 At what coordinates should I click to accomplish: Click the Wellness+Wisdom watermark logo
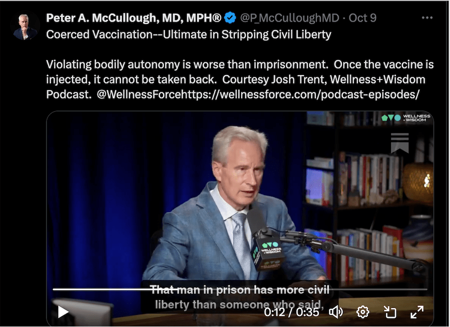point(406,117)
